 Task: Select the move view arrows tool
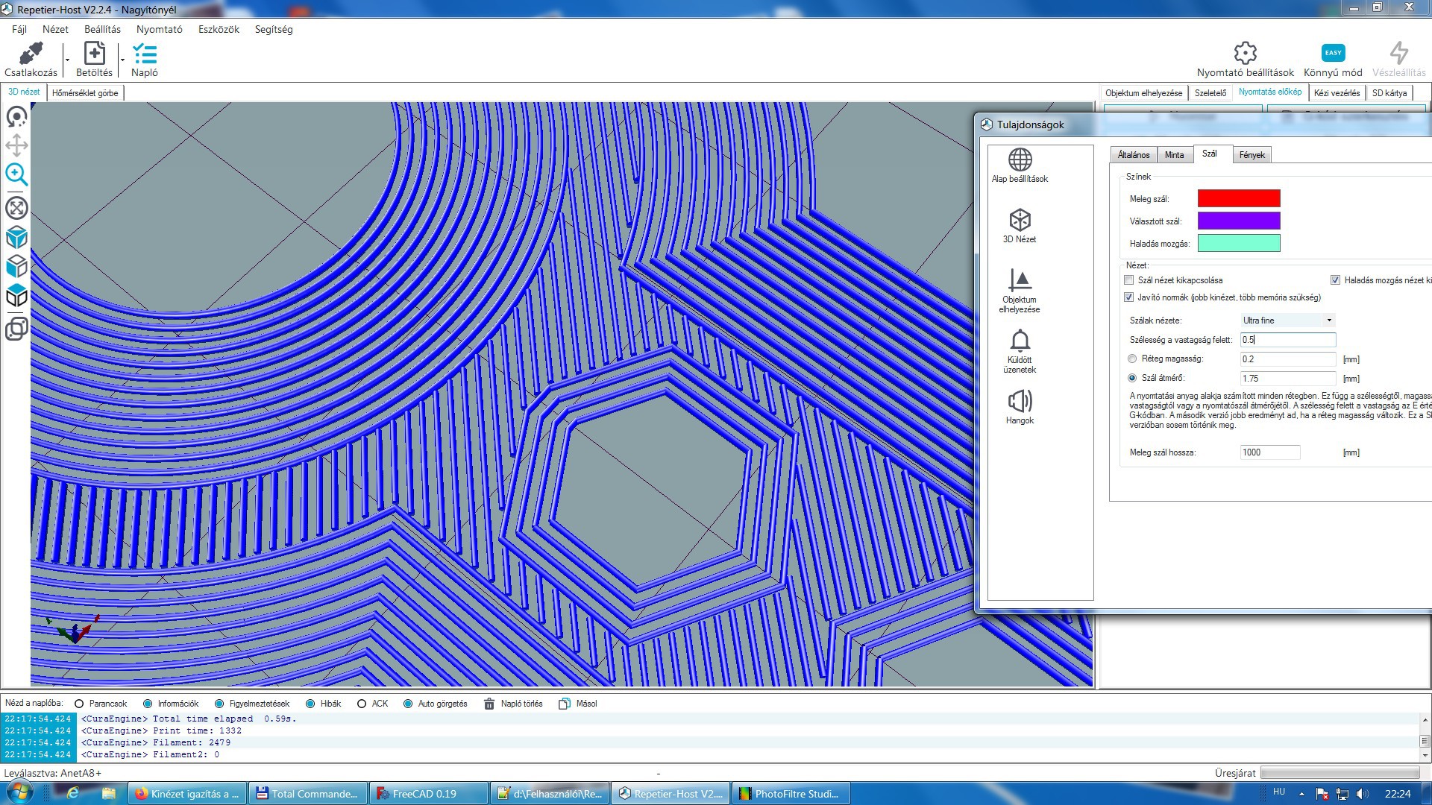pos(16,145)
